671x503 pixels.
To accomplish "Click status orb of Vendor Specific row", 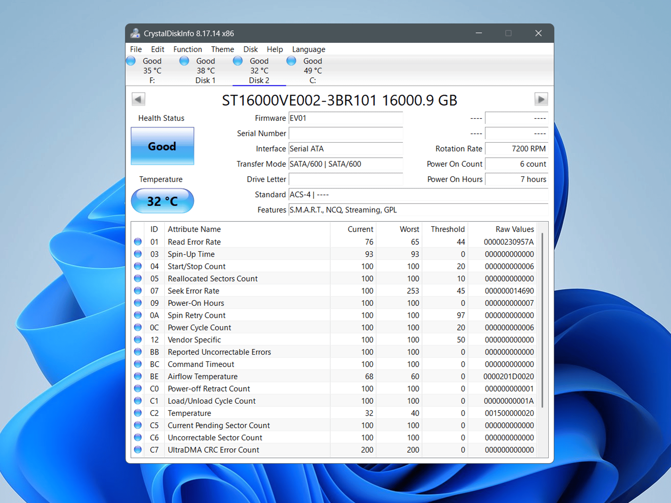I will pos(138,340).
